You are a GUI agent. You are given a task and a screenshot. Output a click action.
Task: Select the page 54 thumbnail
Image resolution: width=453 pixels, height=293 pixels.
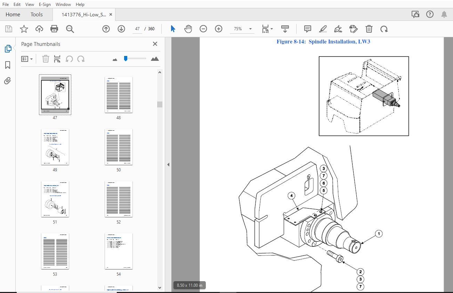tap(119, 251)
